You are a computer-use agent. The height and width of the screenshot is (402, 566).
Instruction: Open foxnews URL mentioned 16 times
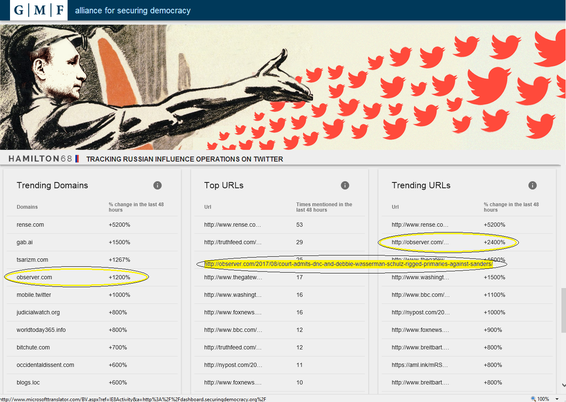click(233, 312)
